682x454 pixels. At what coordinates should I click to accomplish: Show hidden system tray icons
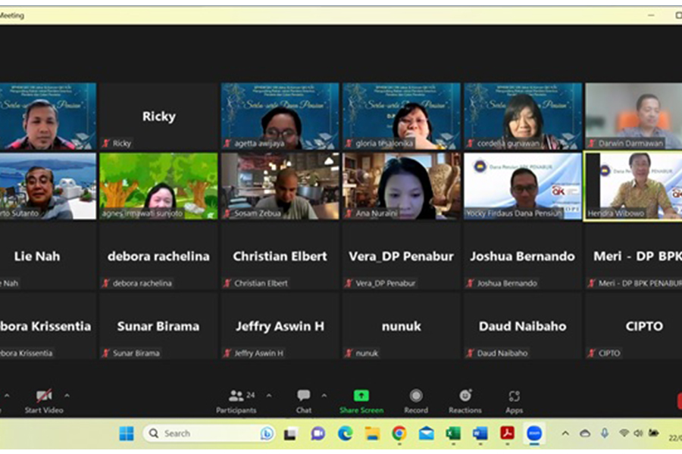(565, 434)
